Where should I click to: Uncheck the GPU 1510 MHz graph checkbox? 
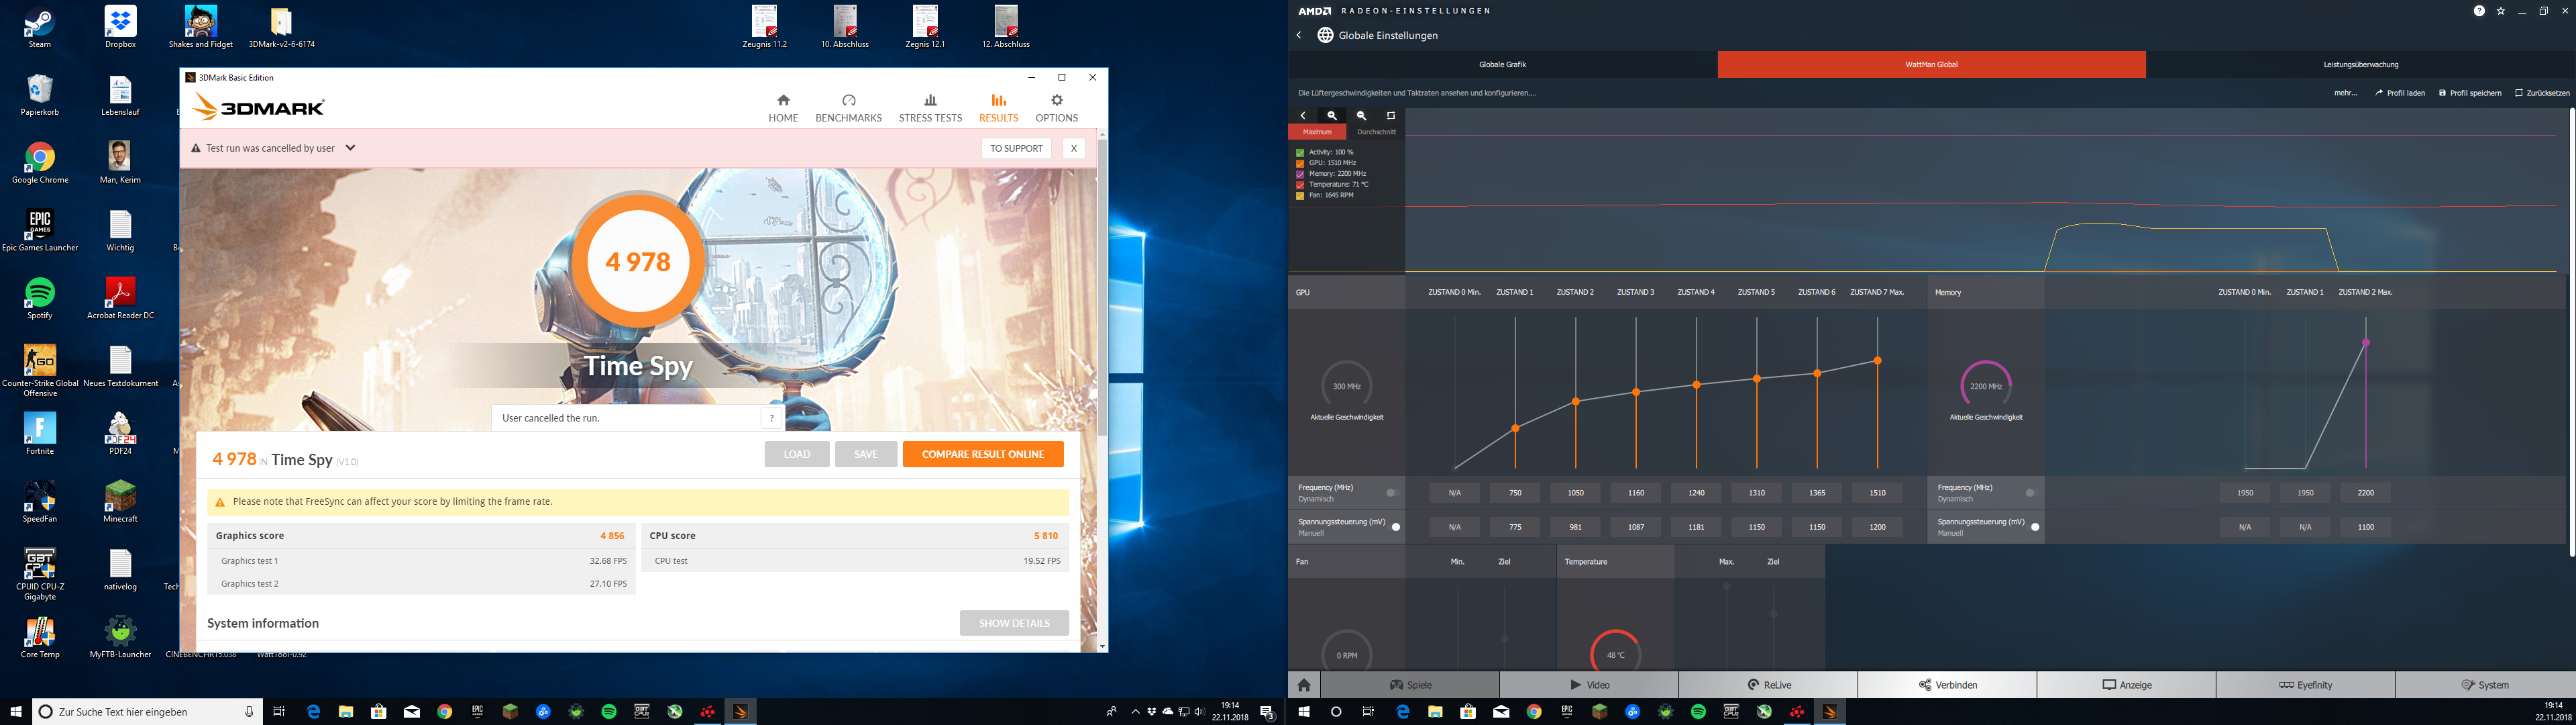pyautogui.click(x=1300, y=163)
